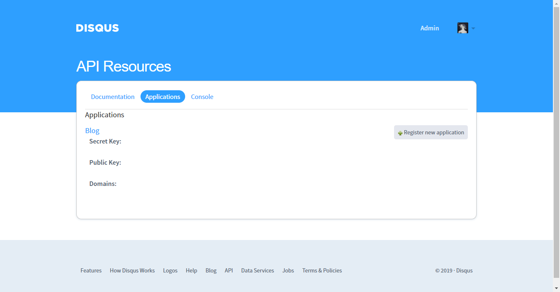Click the API Resources page title
This screenshot has height=292, width=560.
click(123, 66)
